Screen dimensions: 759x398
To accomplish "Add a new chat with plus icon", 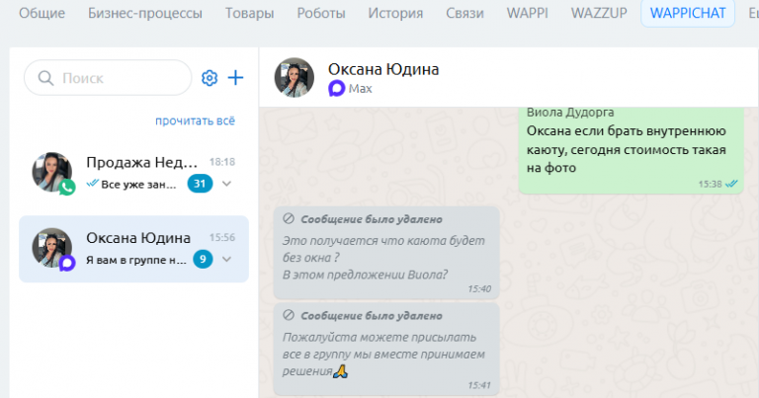I will click(235, 78).
